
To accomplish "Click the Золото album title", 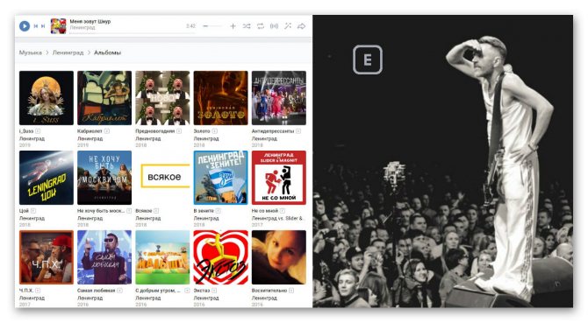I will [x=202, y=131].
